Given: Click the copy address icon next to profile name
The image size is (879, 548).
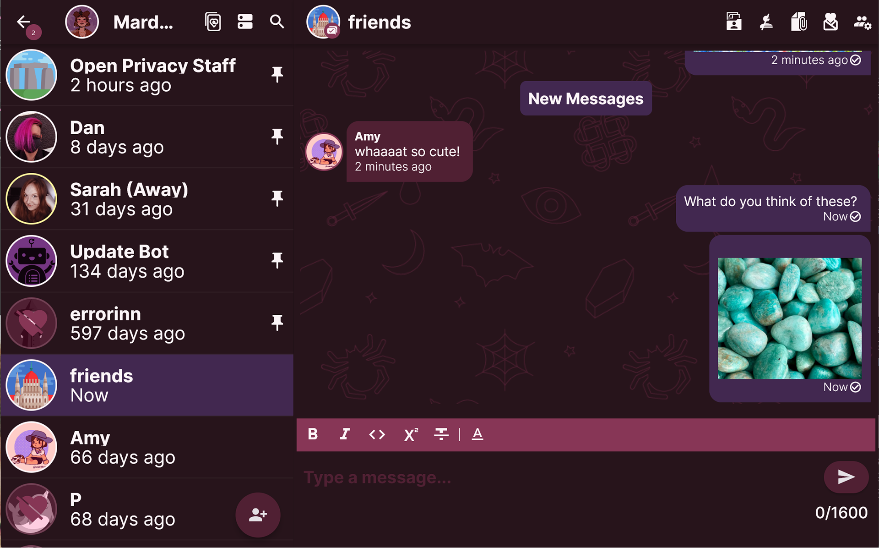Looking at the screenshot, I should pos(213,22).
